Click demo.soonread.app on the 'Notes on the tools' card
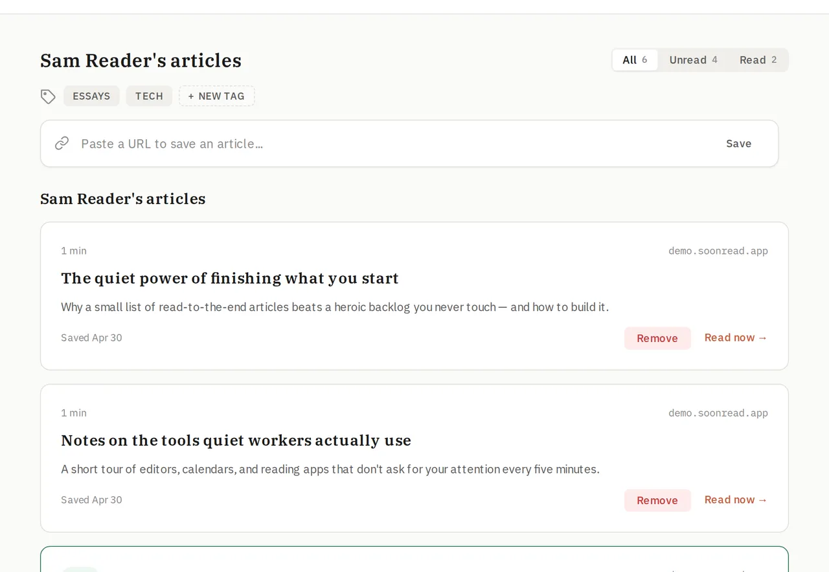 pos(718,413)
